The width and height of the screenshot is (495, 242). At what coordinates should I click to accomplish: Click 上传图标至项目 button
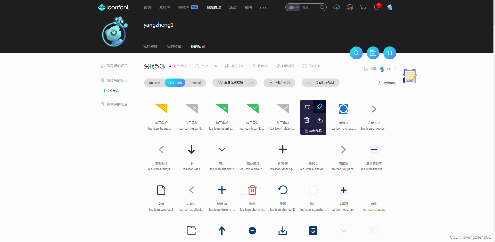(320, 83)
